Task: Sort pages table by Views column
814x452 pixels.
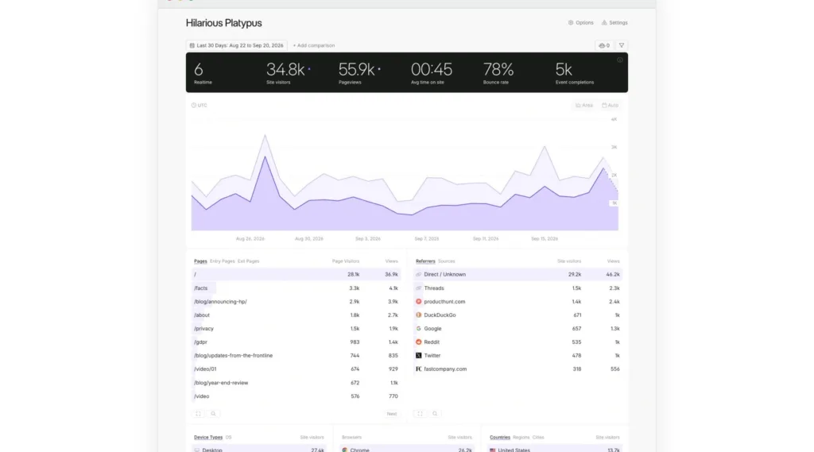Action: tap(391, 261)
